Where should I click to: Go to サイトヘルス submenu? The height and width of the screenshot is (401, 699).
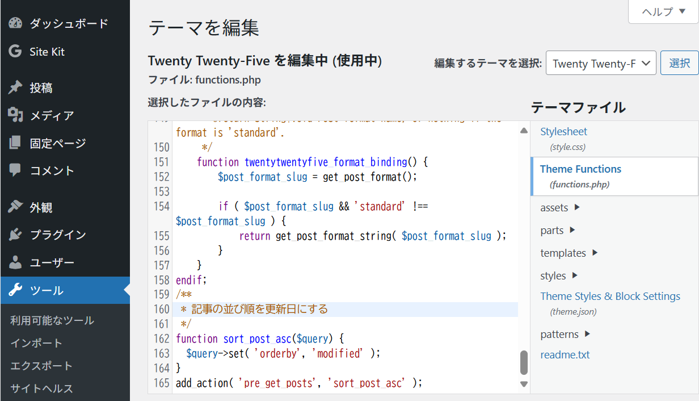(x=41, y=389)
